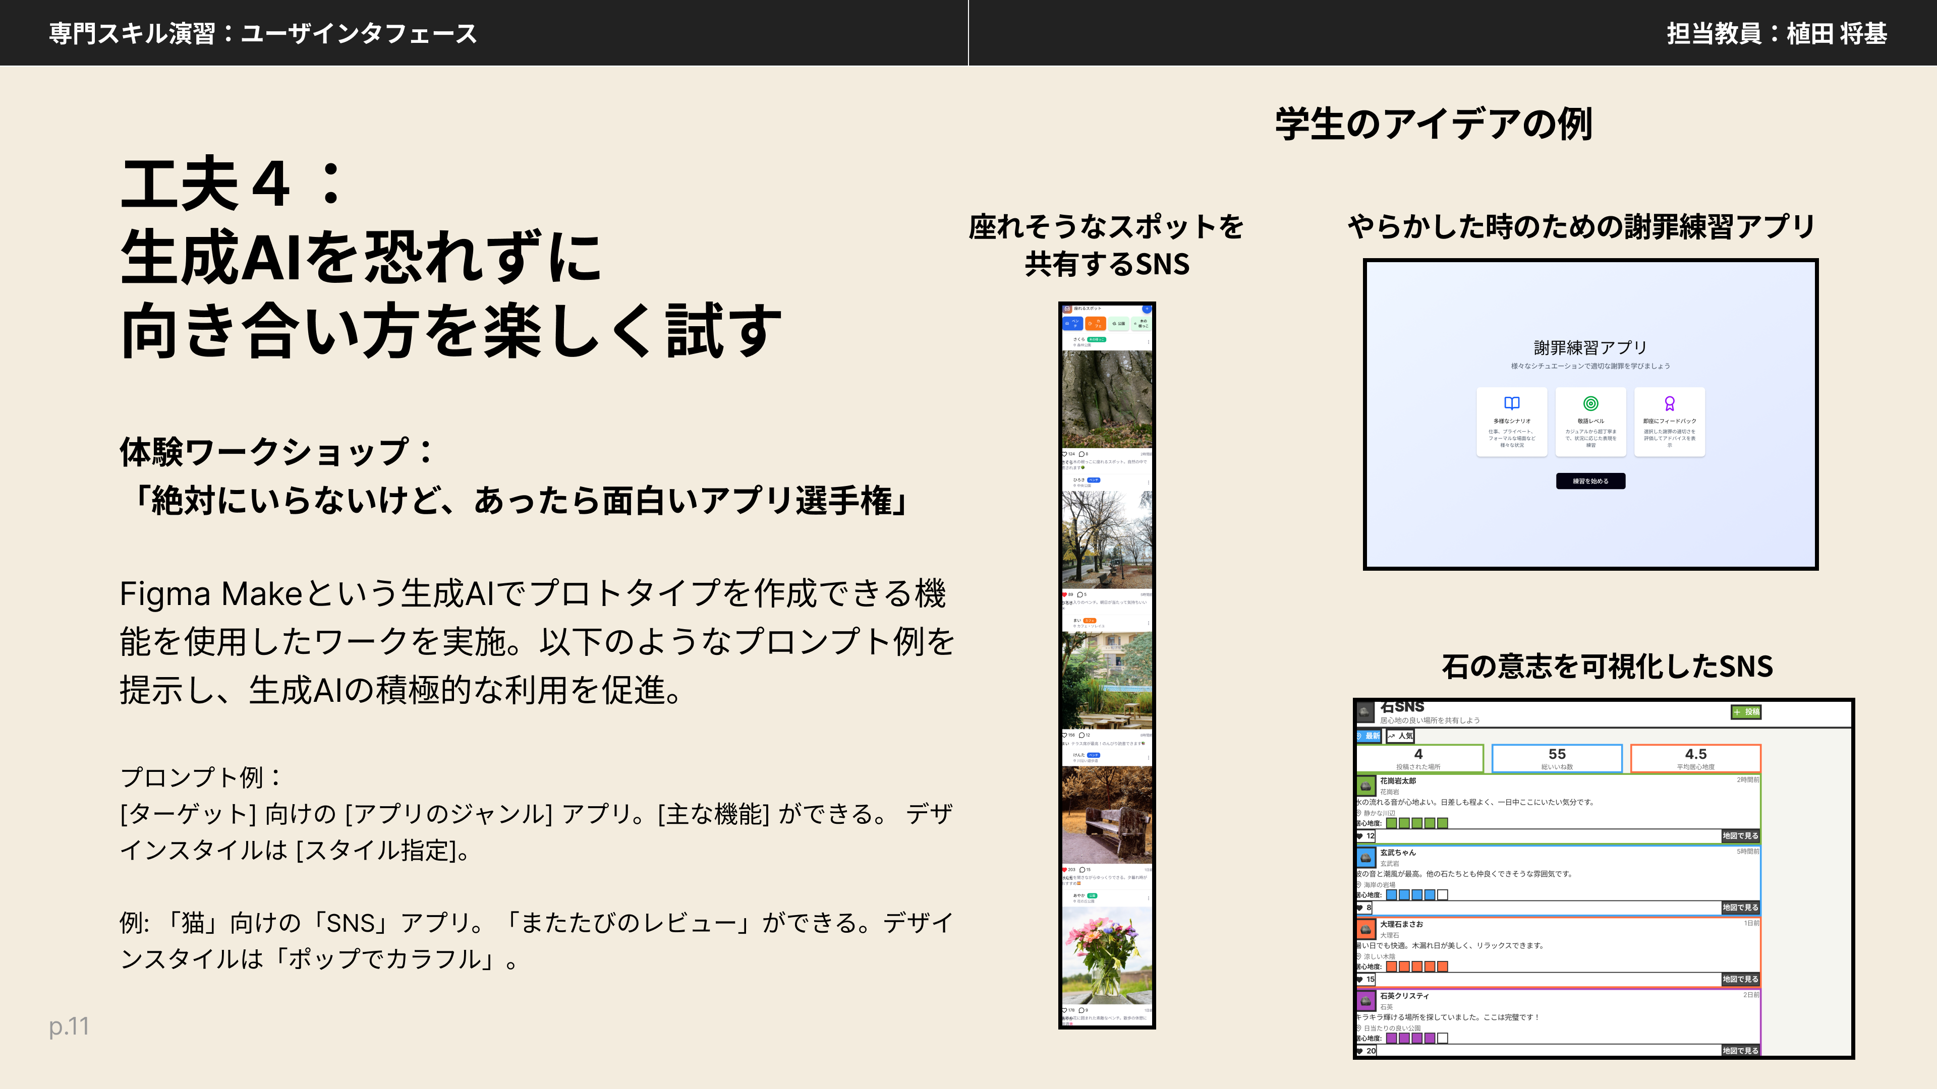Image resolution: width=1937 pixels, height=1089 pixels.
Task: Switch to the 最新 tab in 石SNS
Action: [1369, 736]
